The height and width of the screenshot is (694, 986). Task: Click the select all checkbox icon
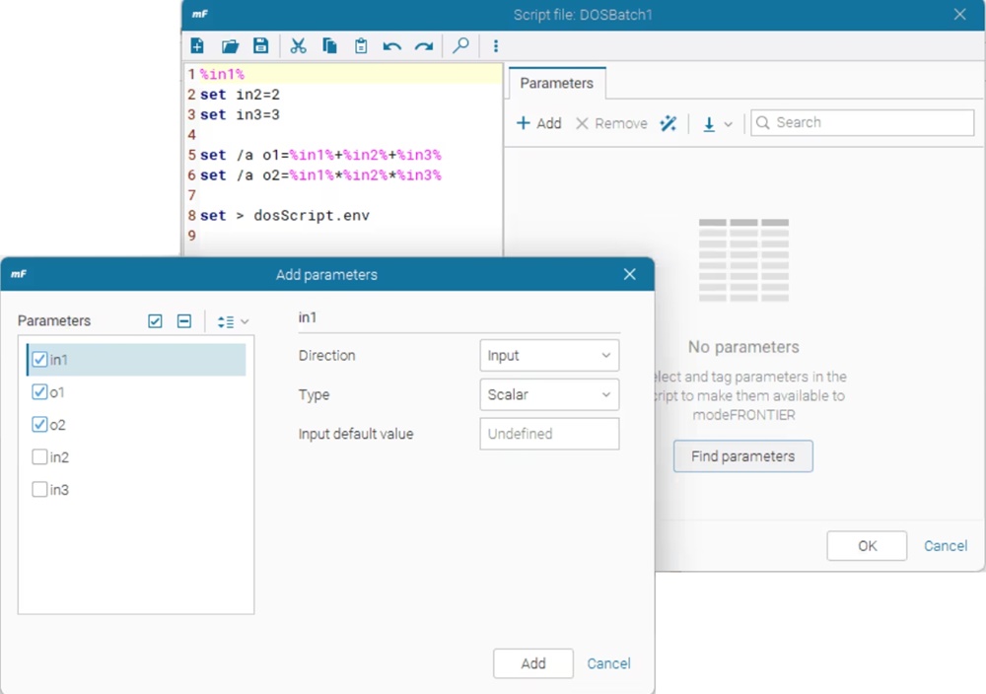click(x=155, y=321)
